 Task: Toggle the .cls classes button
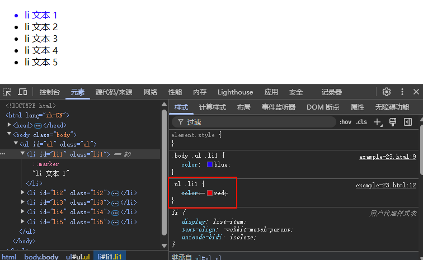(361, 122)
